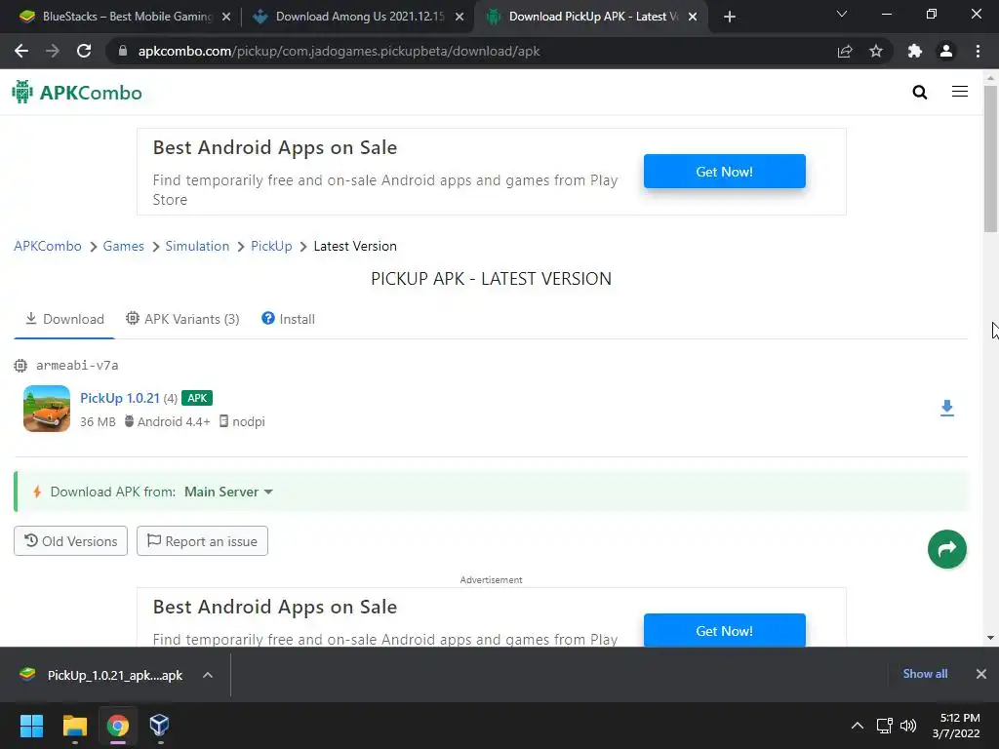Open the Extensions puzzle icon
Viewport: 999px width, 749px height.
915,51
